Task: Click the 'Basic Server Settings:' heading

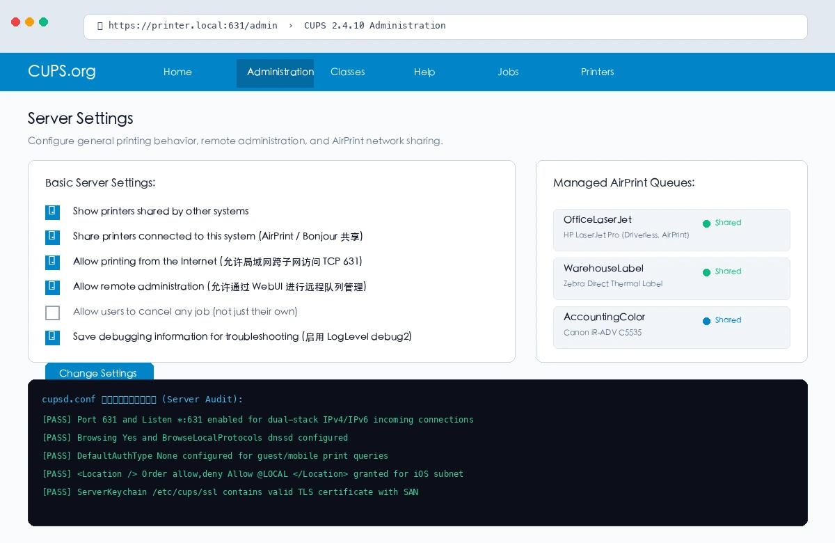Action: pyautogui.click(x=100, y=183)
